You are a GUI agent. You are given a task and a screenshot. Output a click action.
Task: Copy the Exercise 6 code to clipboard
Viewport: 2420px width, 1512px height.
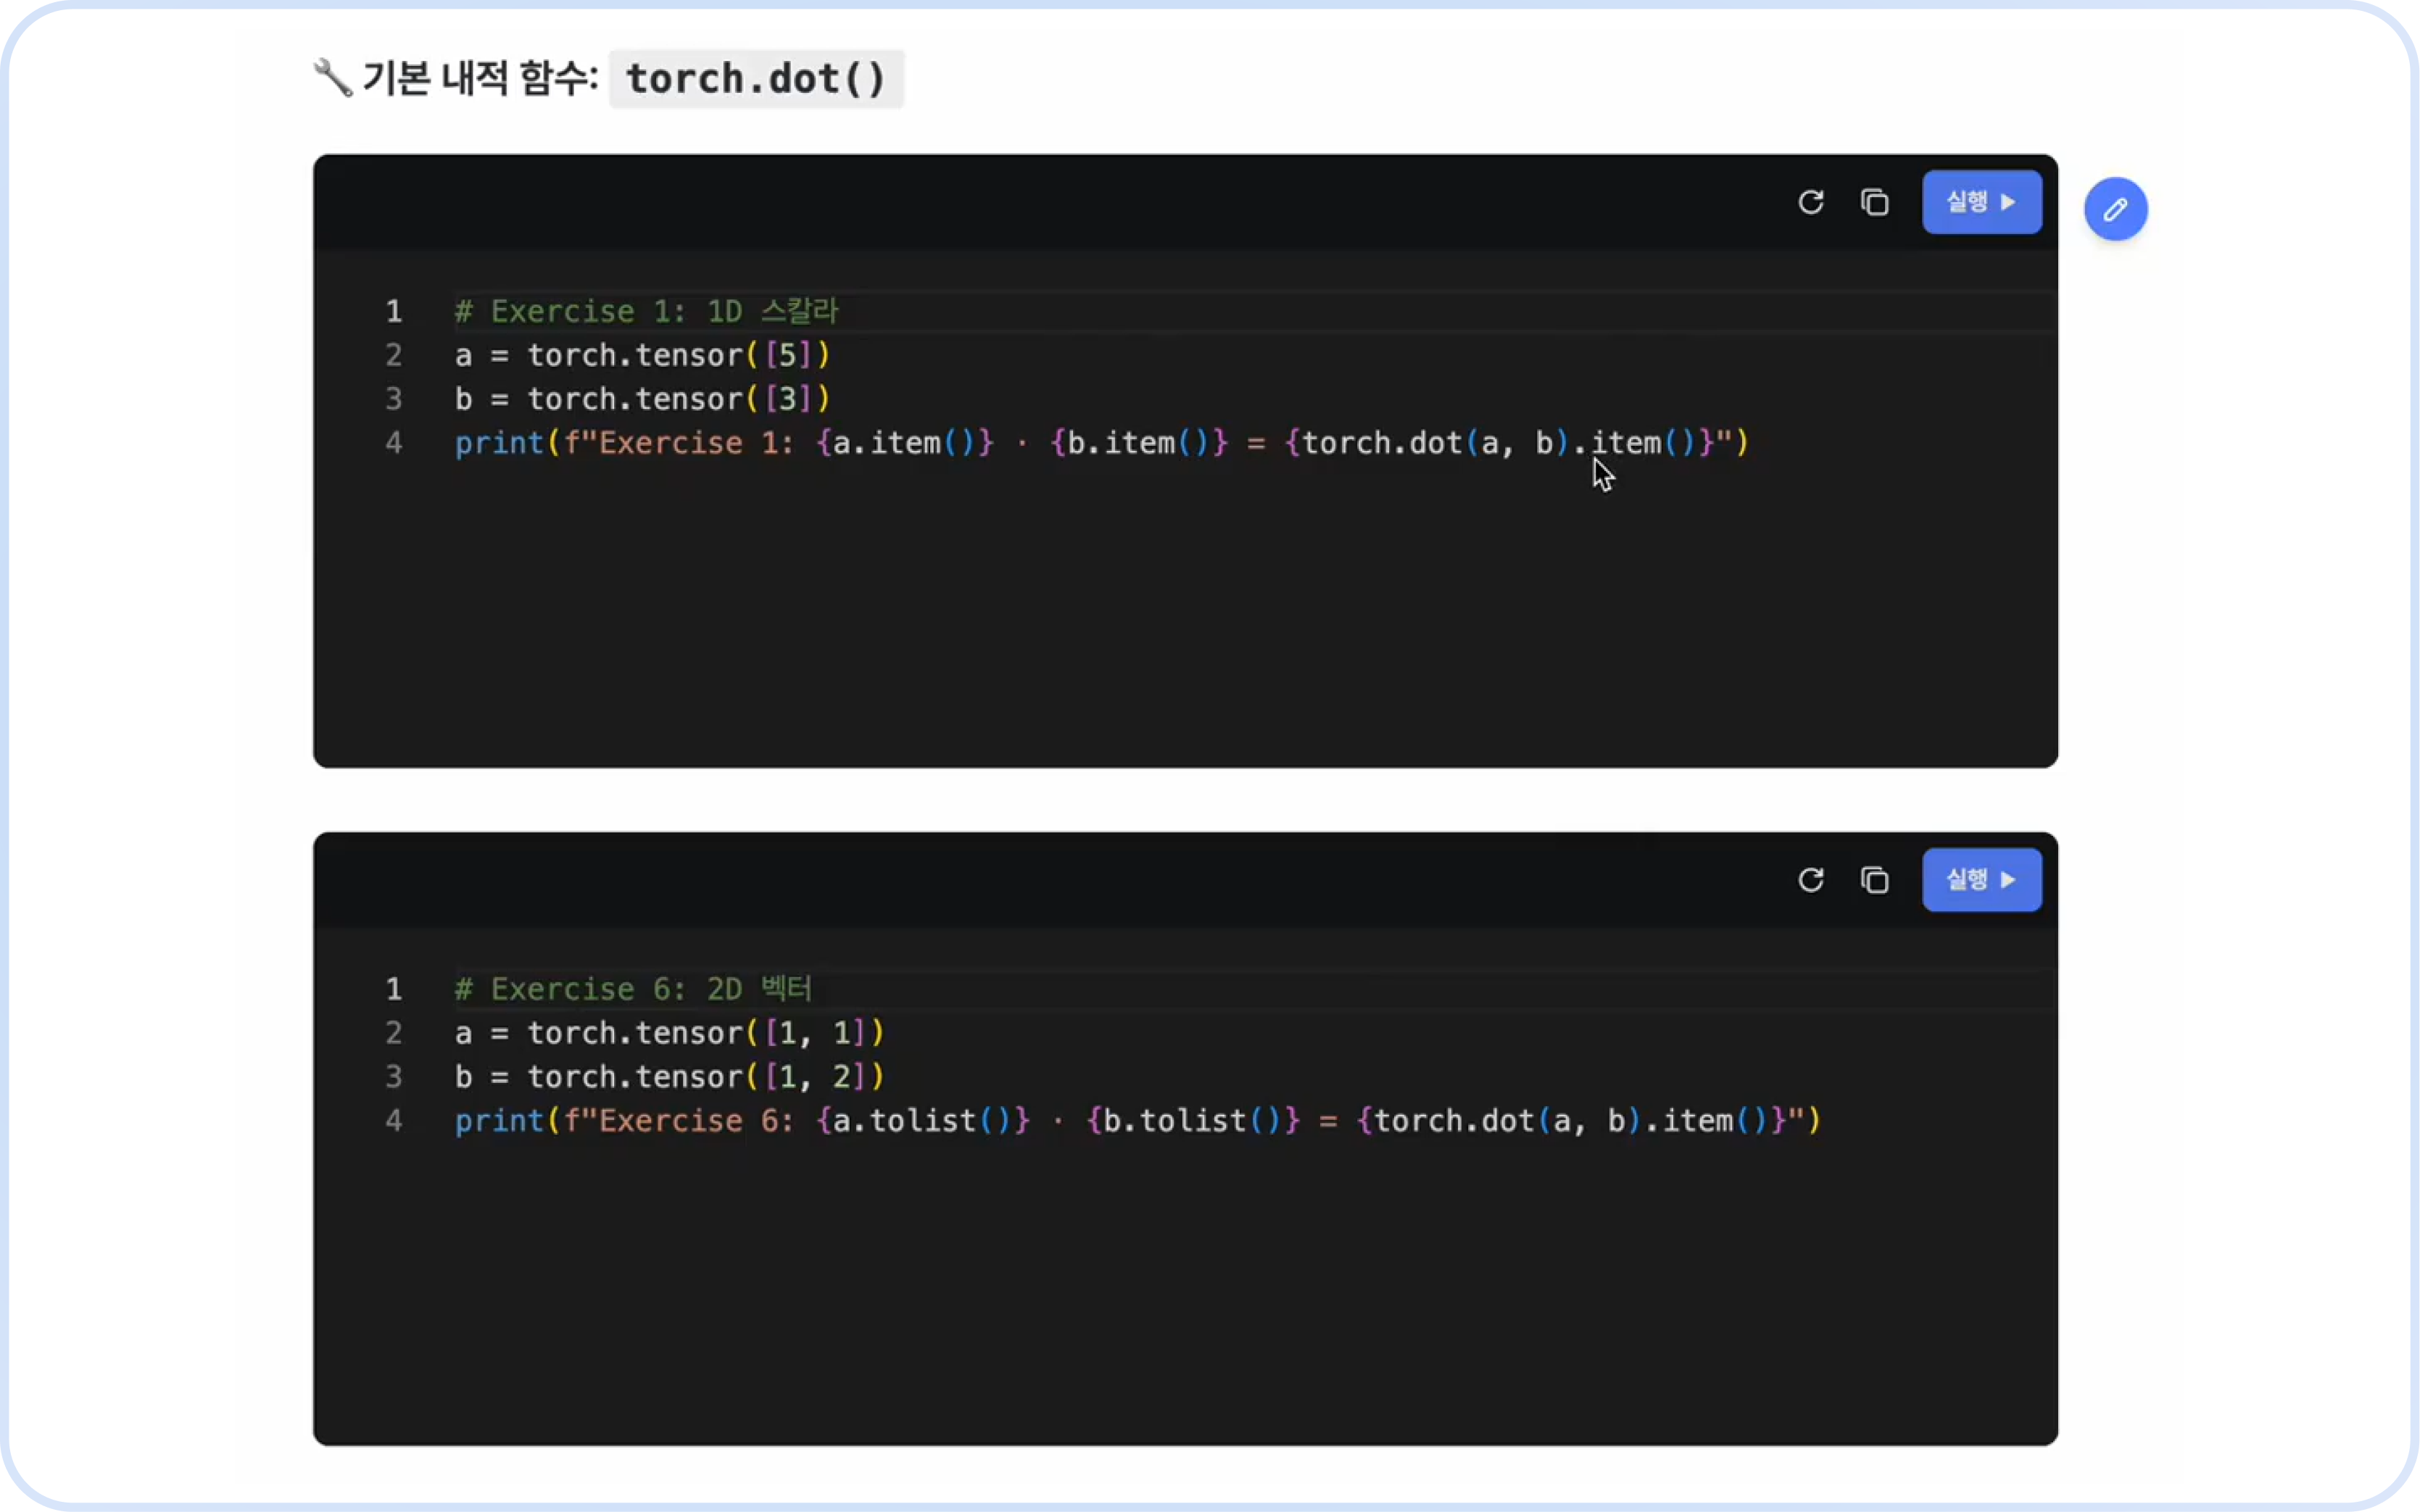pyautogui.click(x=1874, y=880)
